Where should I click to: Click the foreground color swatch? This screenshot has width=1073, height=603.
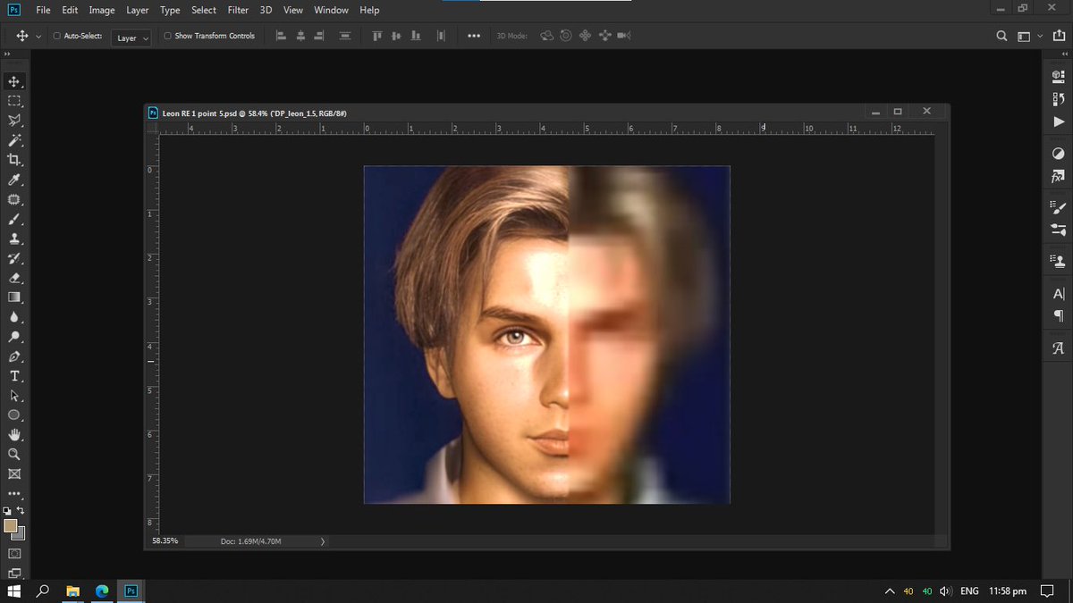tap(10, 526)
